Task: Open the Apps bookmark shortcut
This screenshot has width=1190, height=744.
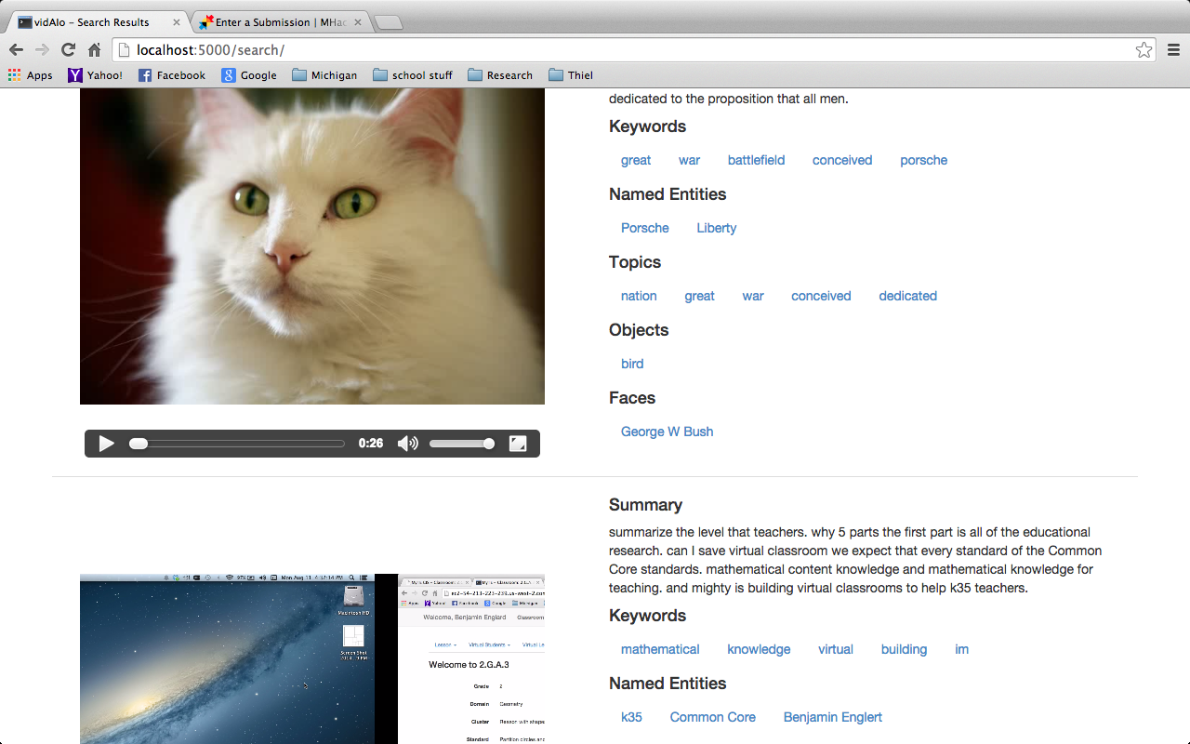Action: click(x=31, y=75)
